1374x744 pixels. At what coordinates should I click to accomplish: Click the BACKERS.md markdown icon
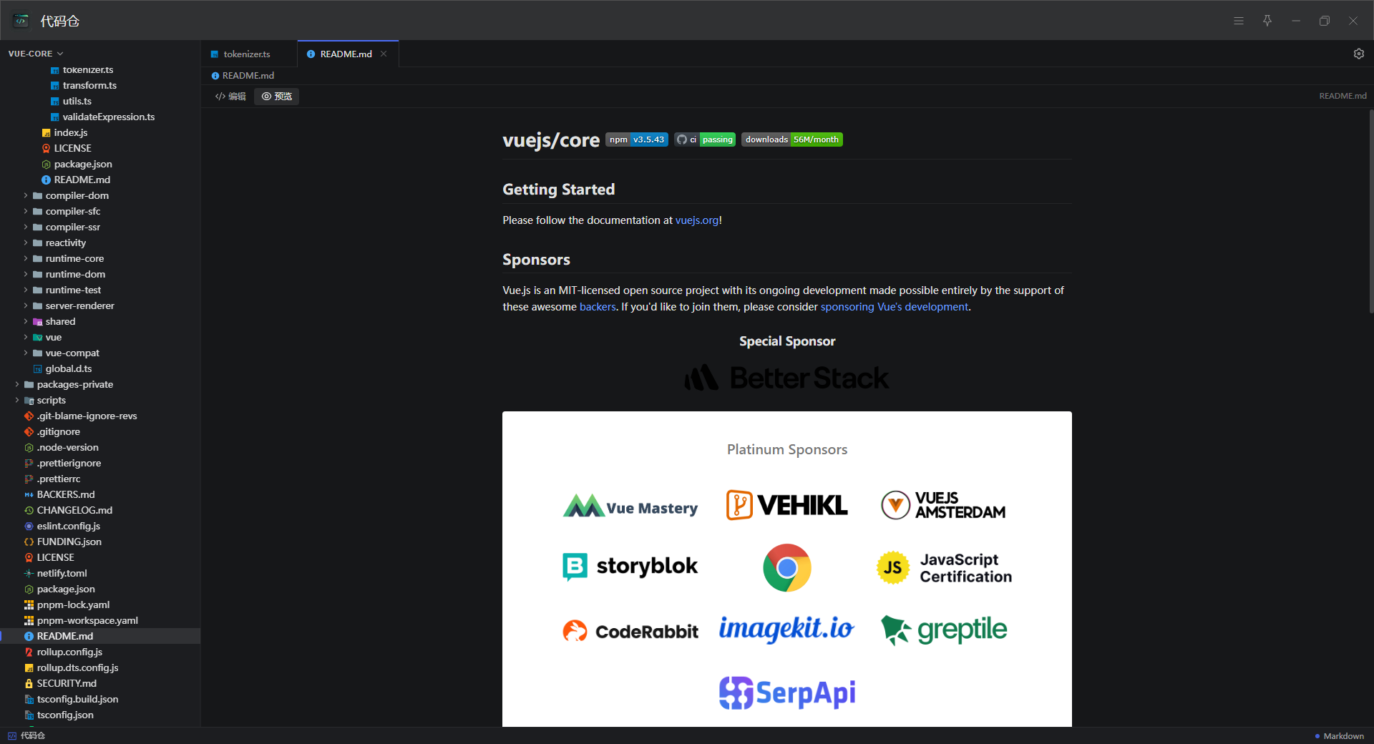point(29,494)
